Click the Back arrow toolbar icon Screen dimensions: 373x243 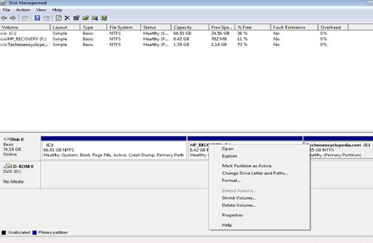coord(4,18)
